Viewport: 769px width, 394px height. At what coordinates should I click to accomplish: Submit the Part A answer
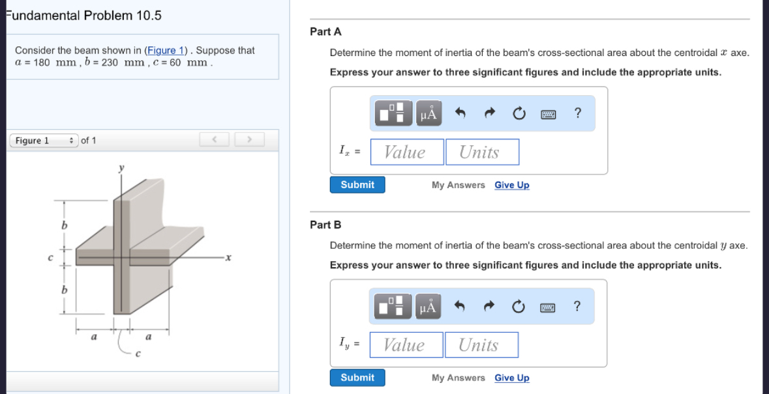click(357, 184)
